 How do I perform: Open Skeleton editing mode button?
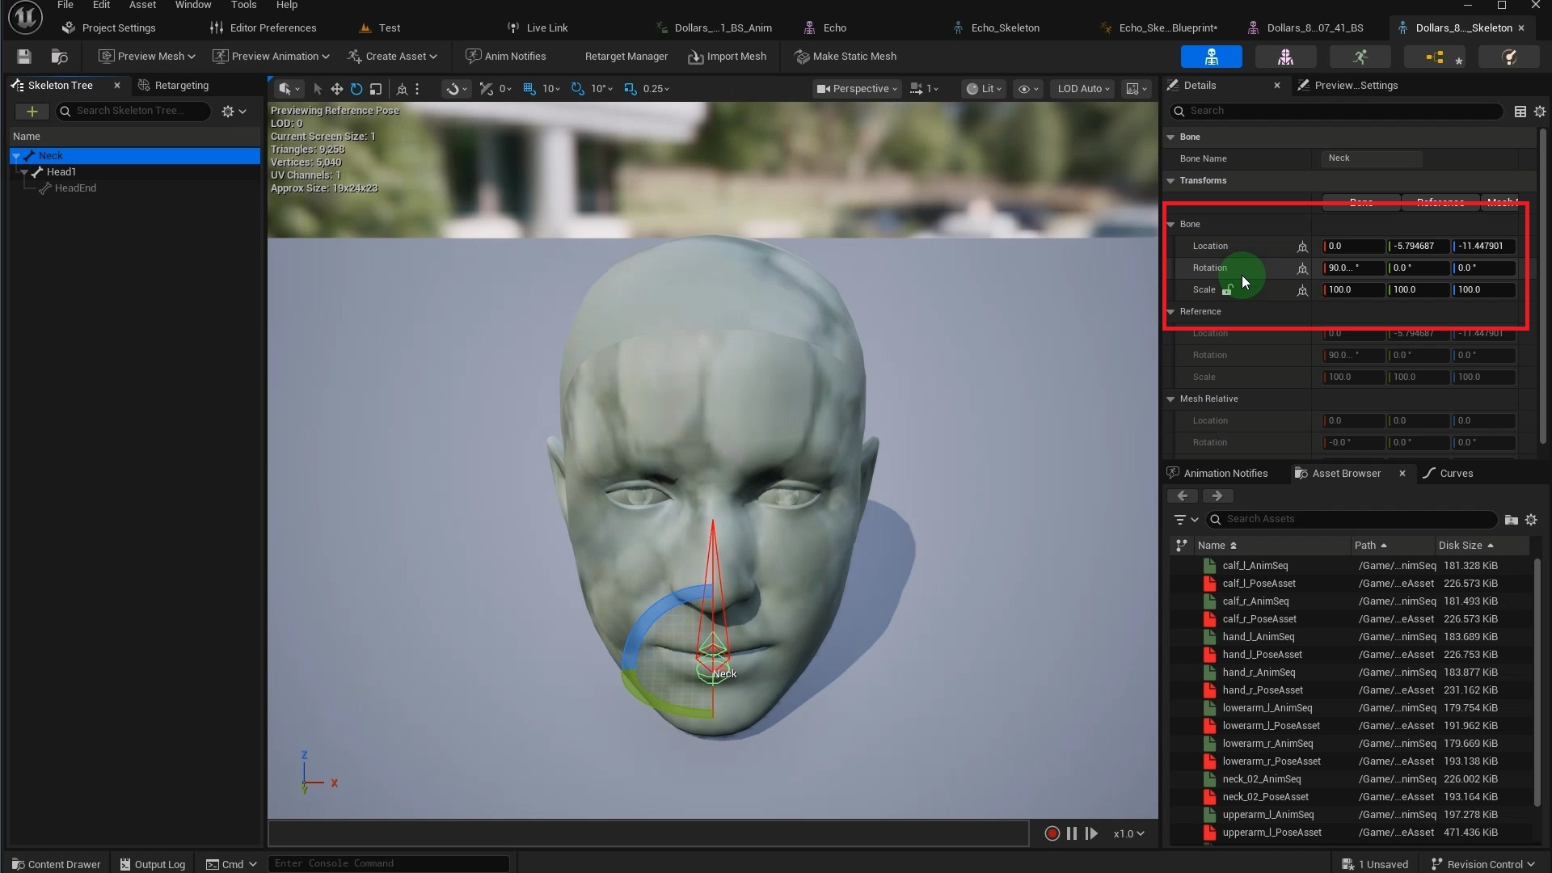1211,57
